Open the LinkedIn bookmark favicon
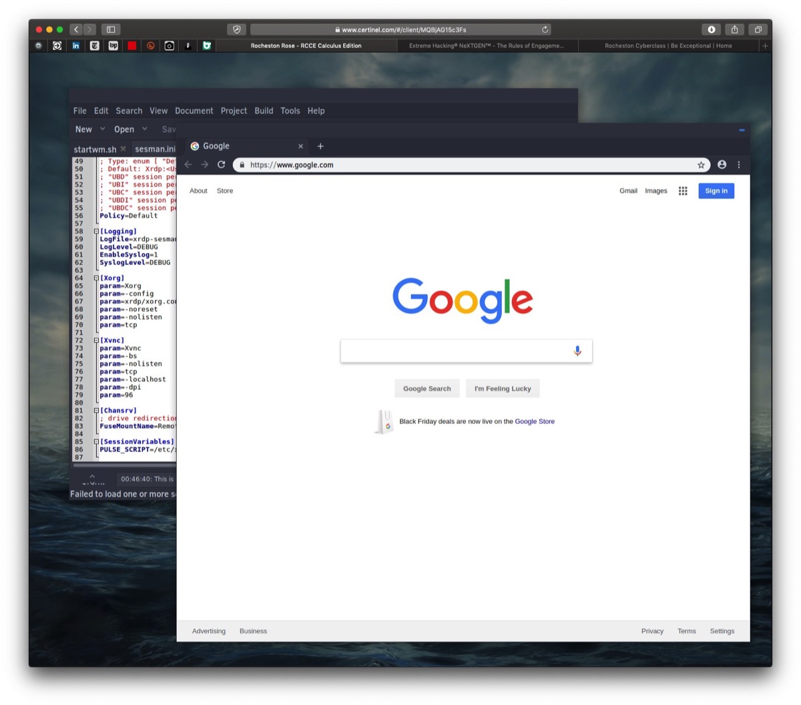The width and height of the screenshot is (801, 705). click(76, 46)
